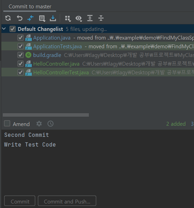The height and width of the screenshot is (208, 194).
Task: Uncheck the HelloController.java checkbox
Action: [20, 64]
